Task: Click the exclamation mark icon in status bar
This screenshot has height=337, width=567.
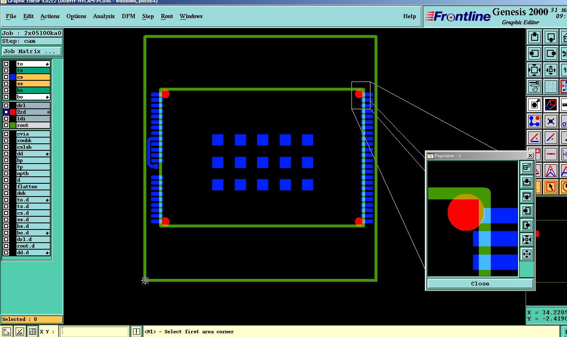Action: [x=136, y=331]
